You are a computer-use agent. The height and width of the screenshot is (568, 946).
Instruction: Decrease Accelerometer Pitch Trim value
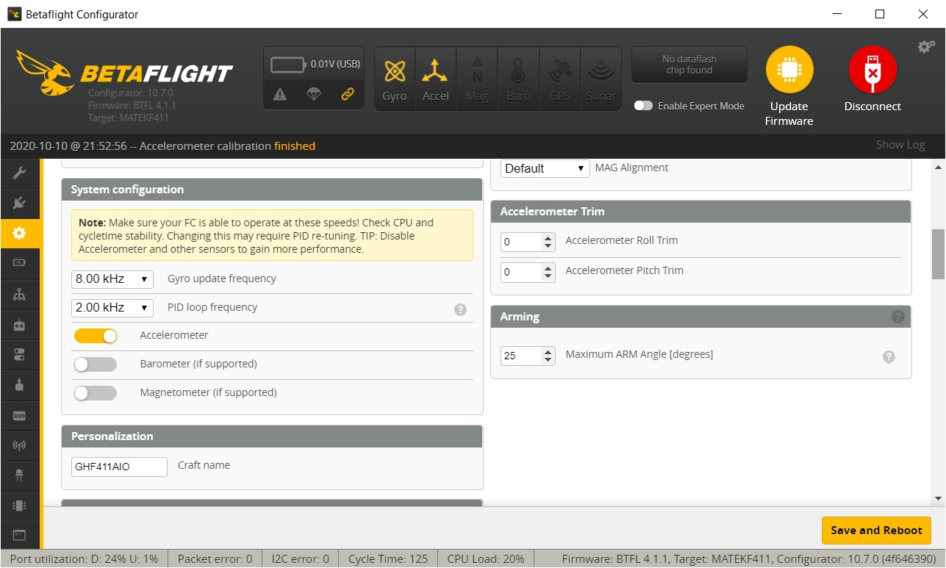(548, 276)
